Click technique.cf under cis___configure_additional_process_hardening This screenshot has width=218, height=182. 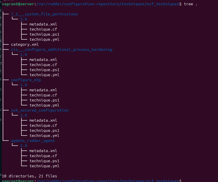43,65
